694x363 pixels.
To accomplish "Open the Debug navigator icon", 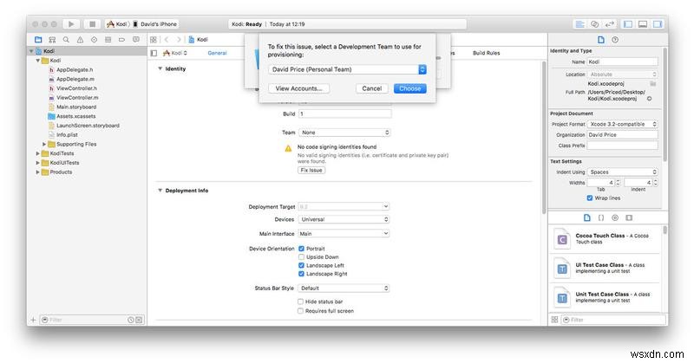I will (x=108, y=39).
